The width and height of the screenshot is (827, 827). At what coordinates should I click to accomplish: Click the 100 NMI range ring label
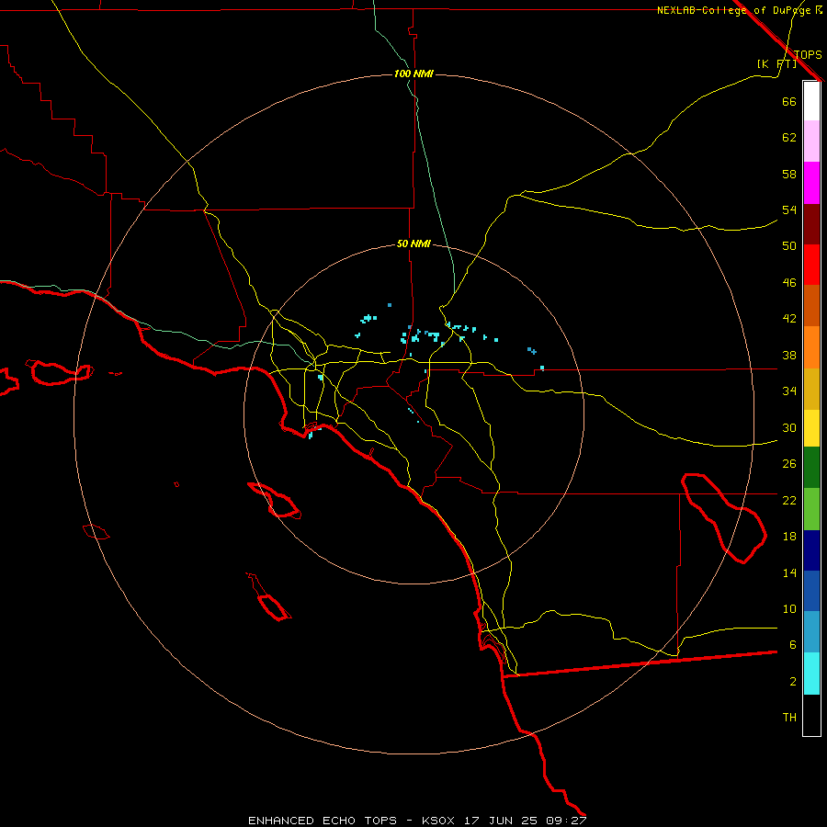point(413,74)
